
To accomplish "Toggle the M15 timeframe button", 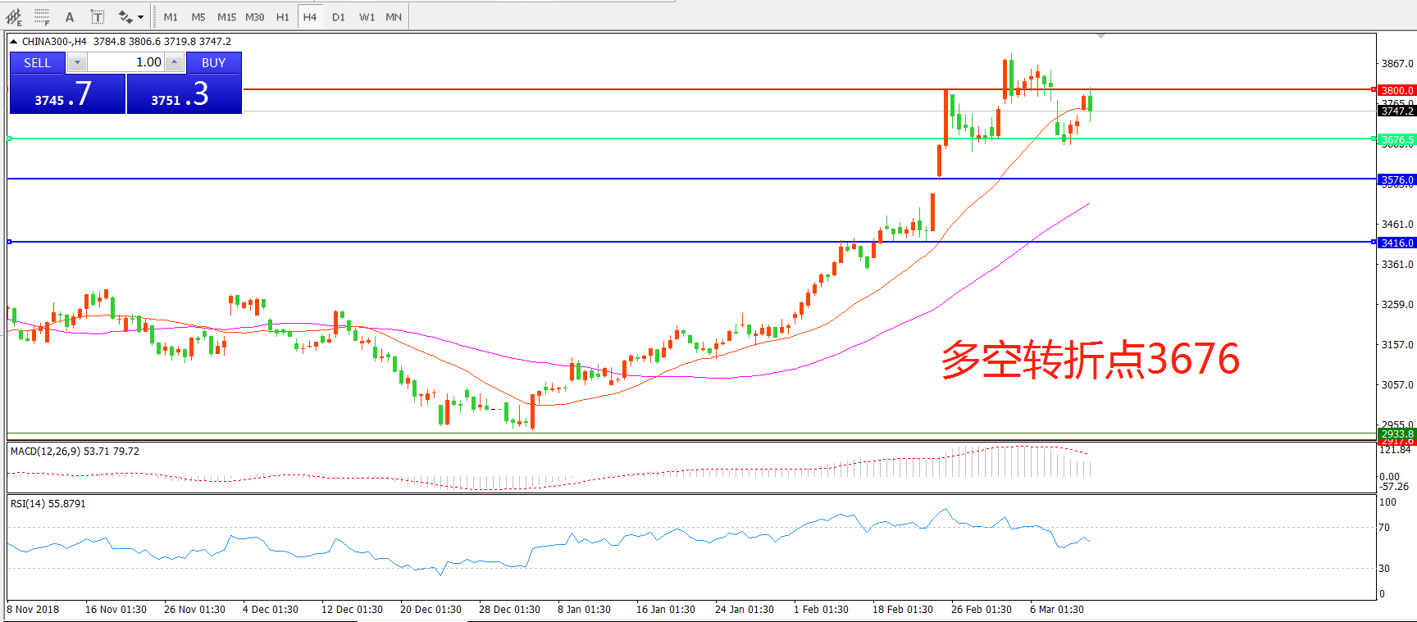I will pos(226,16).
